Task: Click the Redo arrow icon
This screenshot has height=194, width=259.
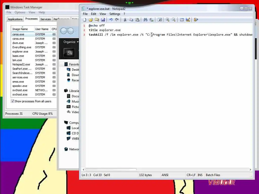Action: 117,20
